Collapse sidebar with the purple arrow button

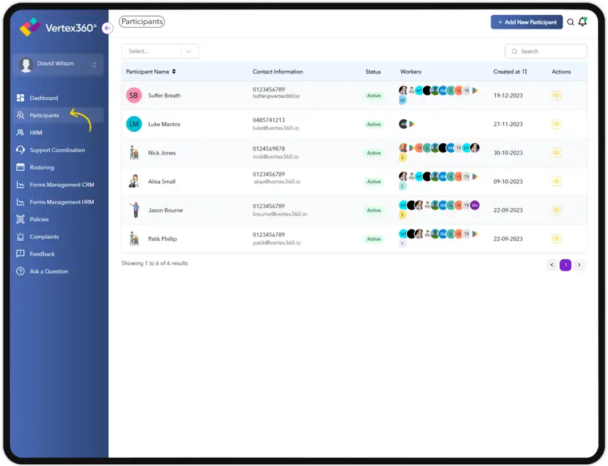tap(107, 28)
